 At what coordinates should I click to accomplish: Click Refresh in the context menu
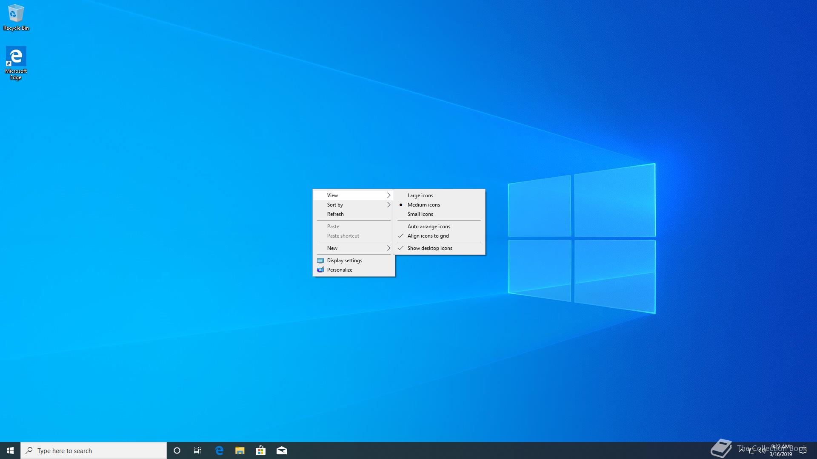[x=335, y=214]
